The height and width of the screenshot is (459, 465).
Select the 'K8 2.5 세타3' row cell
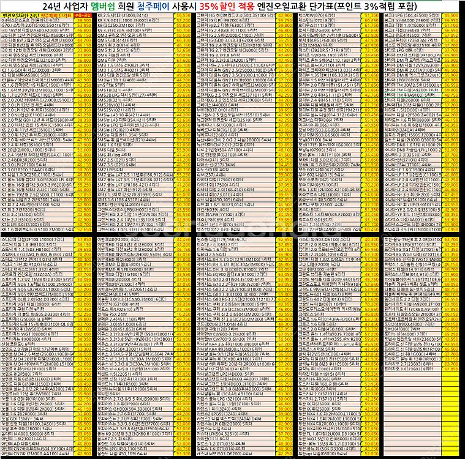tap(135, 15)
